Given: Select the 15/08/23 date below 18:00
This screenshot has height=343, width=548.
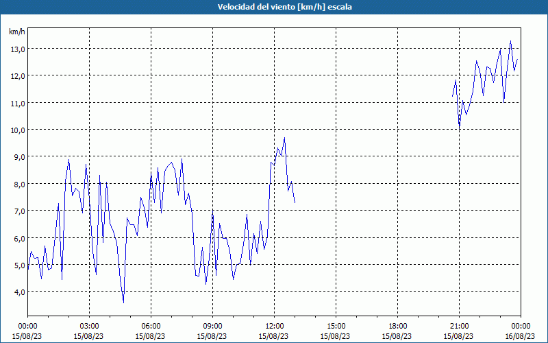Looking at the screenshot, I should point(397,336).
